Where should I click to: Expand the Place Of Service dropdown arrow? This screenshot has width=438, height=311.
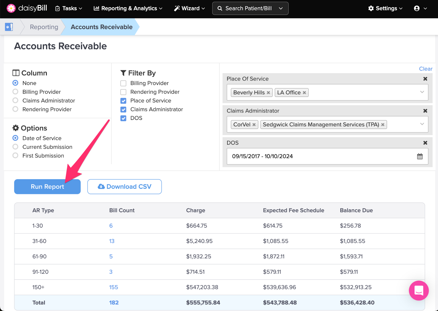click(x=422, y=92)
